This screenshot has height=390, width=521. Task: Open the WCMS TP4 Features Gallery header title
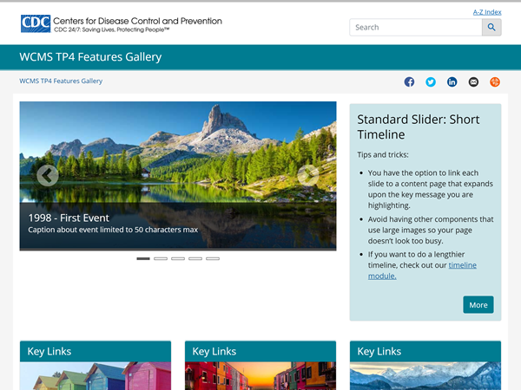coord(90,56)
